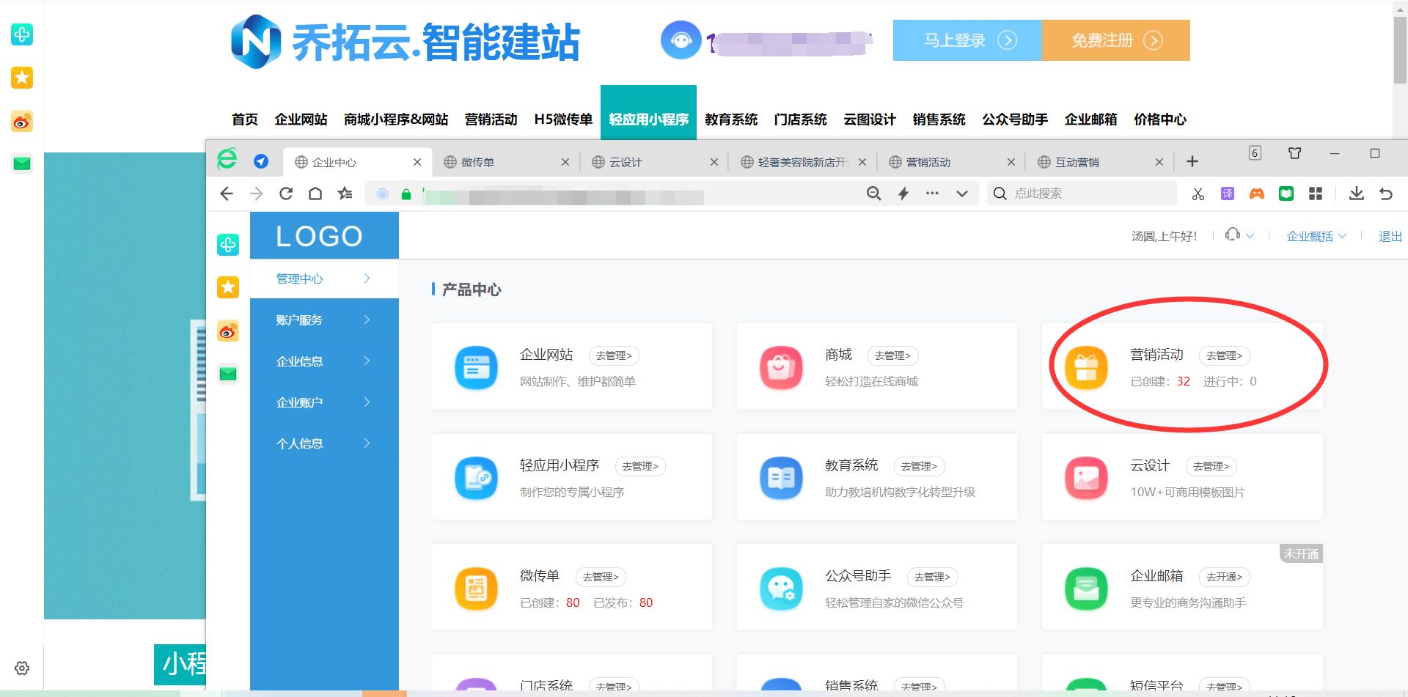
Task: Open 价格中心 in top navigation
Action: (x=1159, y=119)
